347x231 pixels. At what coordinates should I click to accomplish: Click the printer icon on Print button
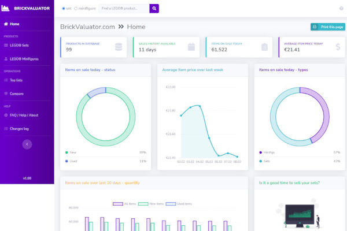(315, 27)
